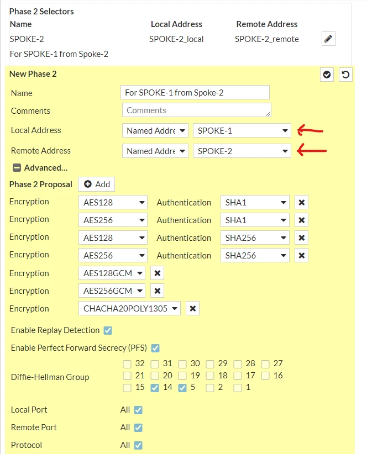Check Diffie-Hellman Group 17
Image resolution: width=367 pixels, height=454 pixels.
[238, 376]
